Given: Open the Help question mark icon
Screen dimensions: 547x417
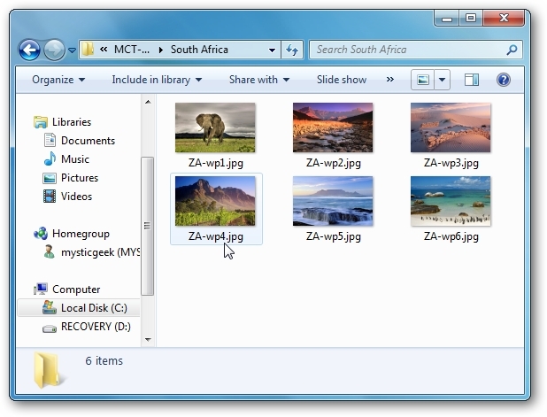Looking at the screenshot, I should point(504,80).
